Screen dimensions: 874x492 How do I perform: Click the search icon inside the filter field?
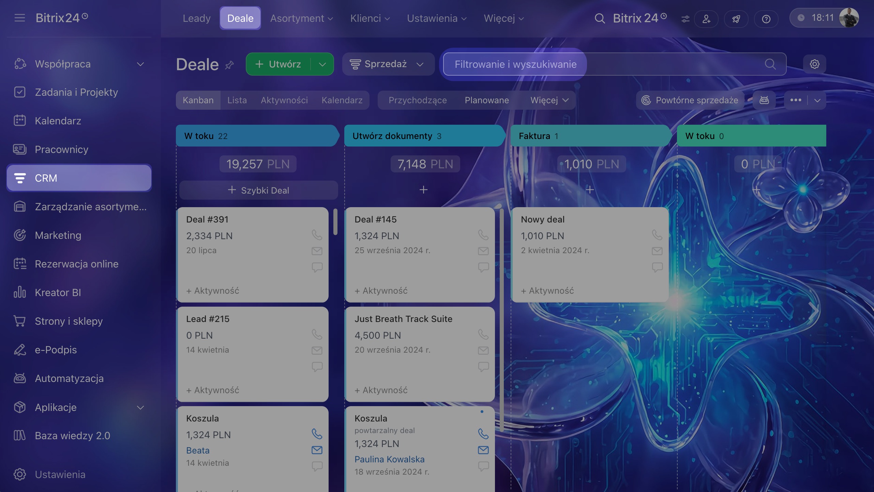pyautogui.click(x=770, y=64)
